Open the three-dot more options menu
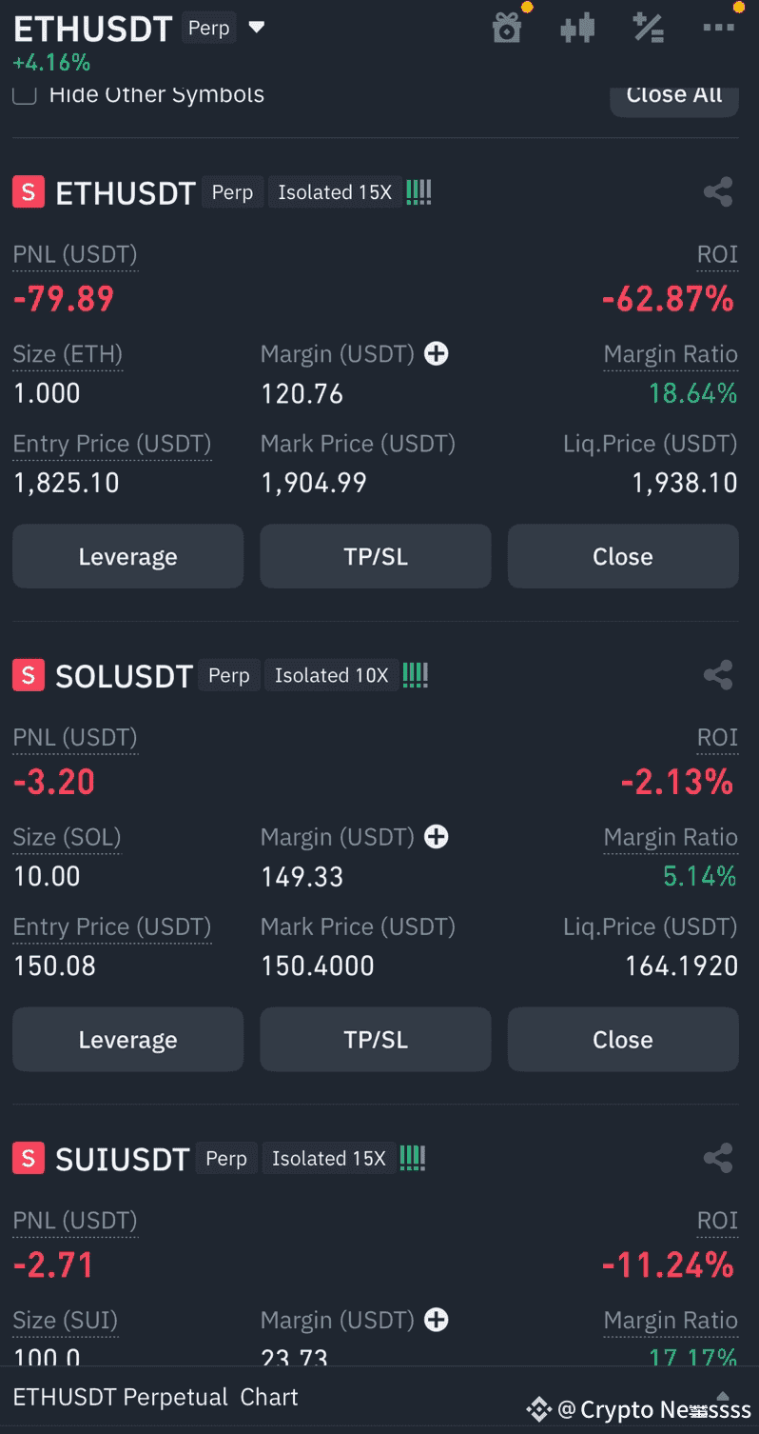Screen dimensions: 759x1434 point(719,28)
